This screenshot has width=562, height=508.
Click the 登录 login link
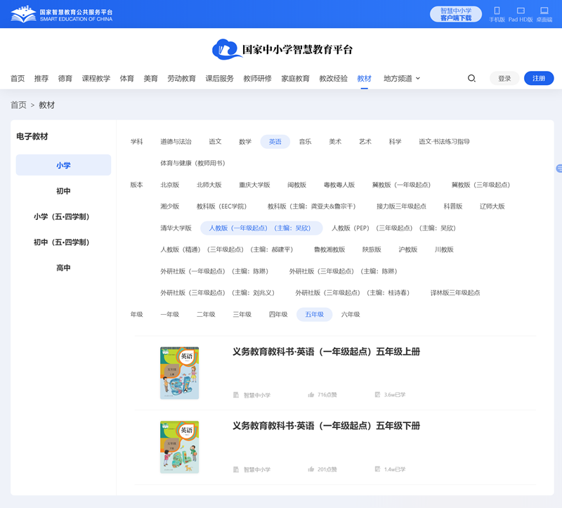coord(504,79)
